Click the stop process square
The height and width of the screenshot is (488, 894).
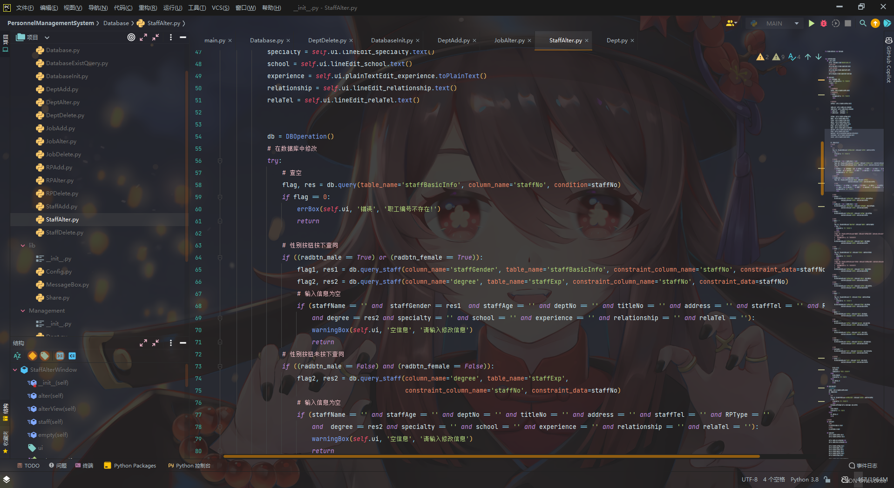pos(848,23)
